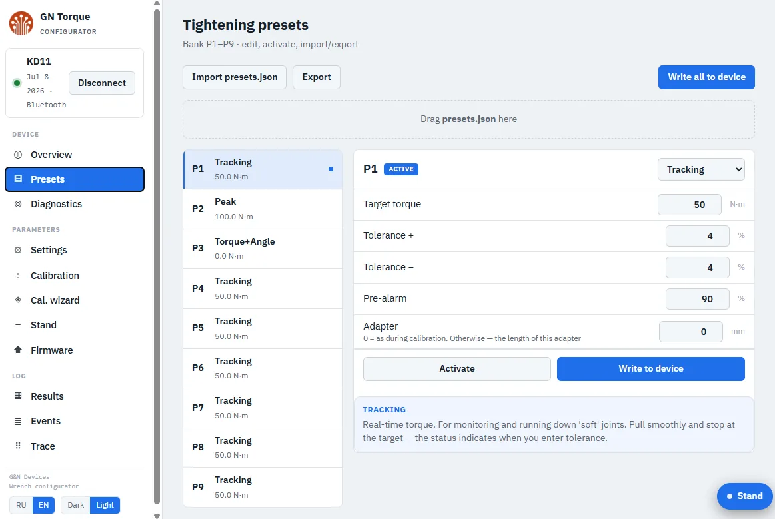Click the blue active dot on P1 row
Image resolution: width=775 pixels, height=519 pixels.
pos(331,169)
